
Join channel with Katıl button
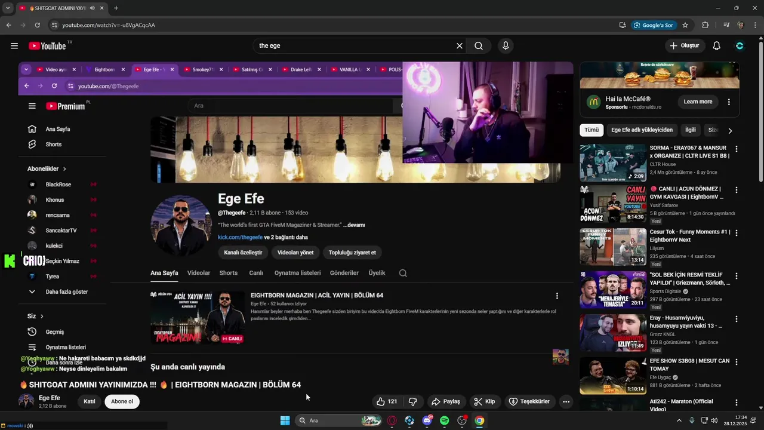(x=90, y=401)
